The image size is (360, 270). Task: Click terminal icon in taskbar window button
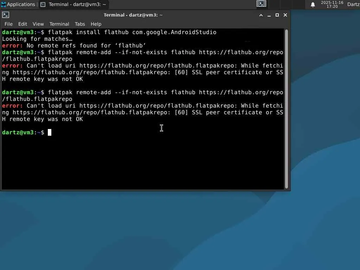tap(43, 5)
